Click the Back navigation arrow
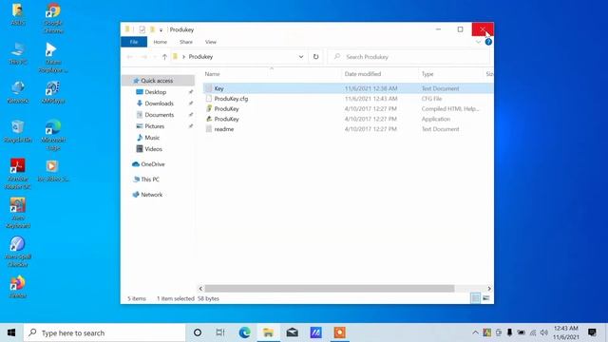The height and width of the screenshot is (342, 608). click(130, 57)
